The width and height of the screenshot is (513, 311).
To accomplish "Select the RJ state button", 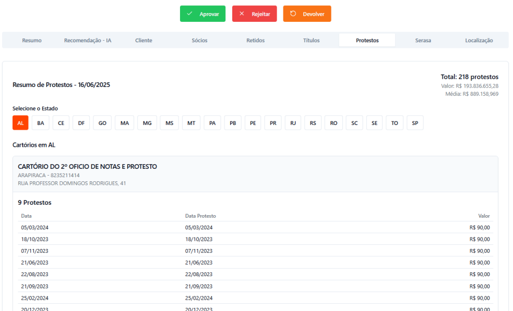I will pos(293,123).
